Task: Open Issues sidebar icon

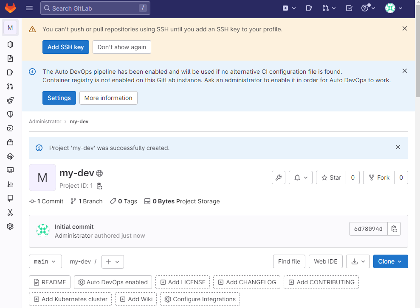Action: 10,72
